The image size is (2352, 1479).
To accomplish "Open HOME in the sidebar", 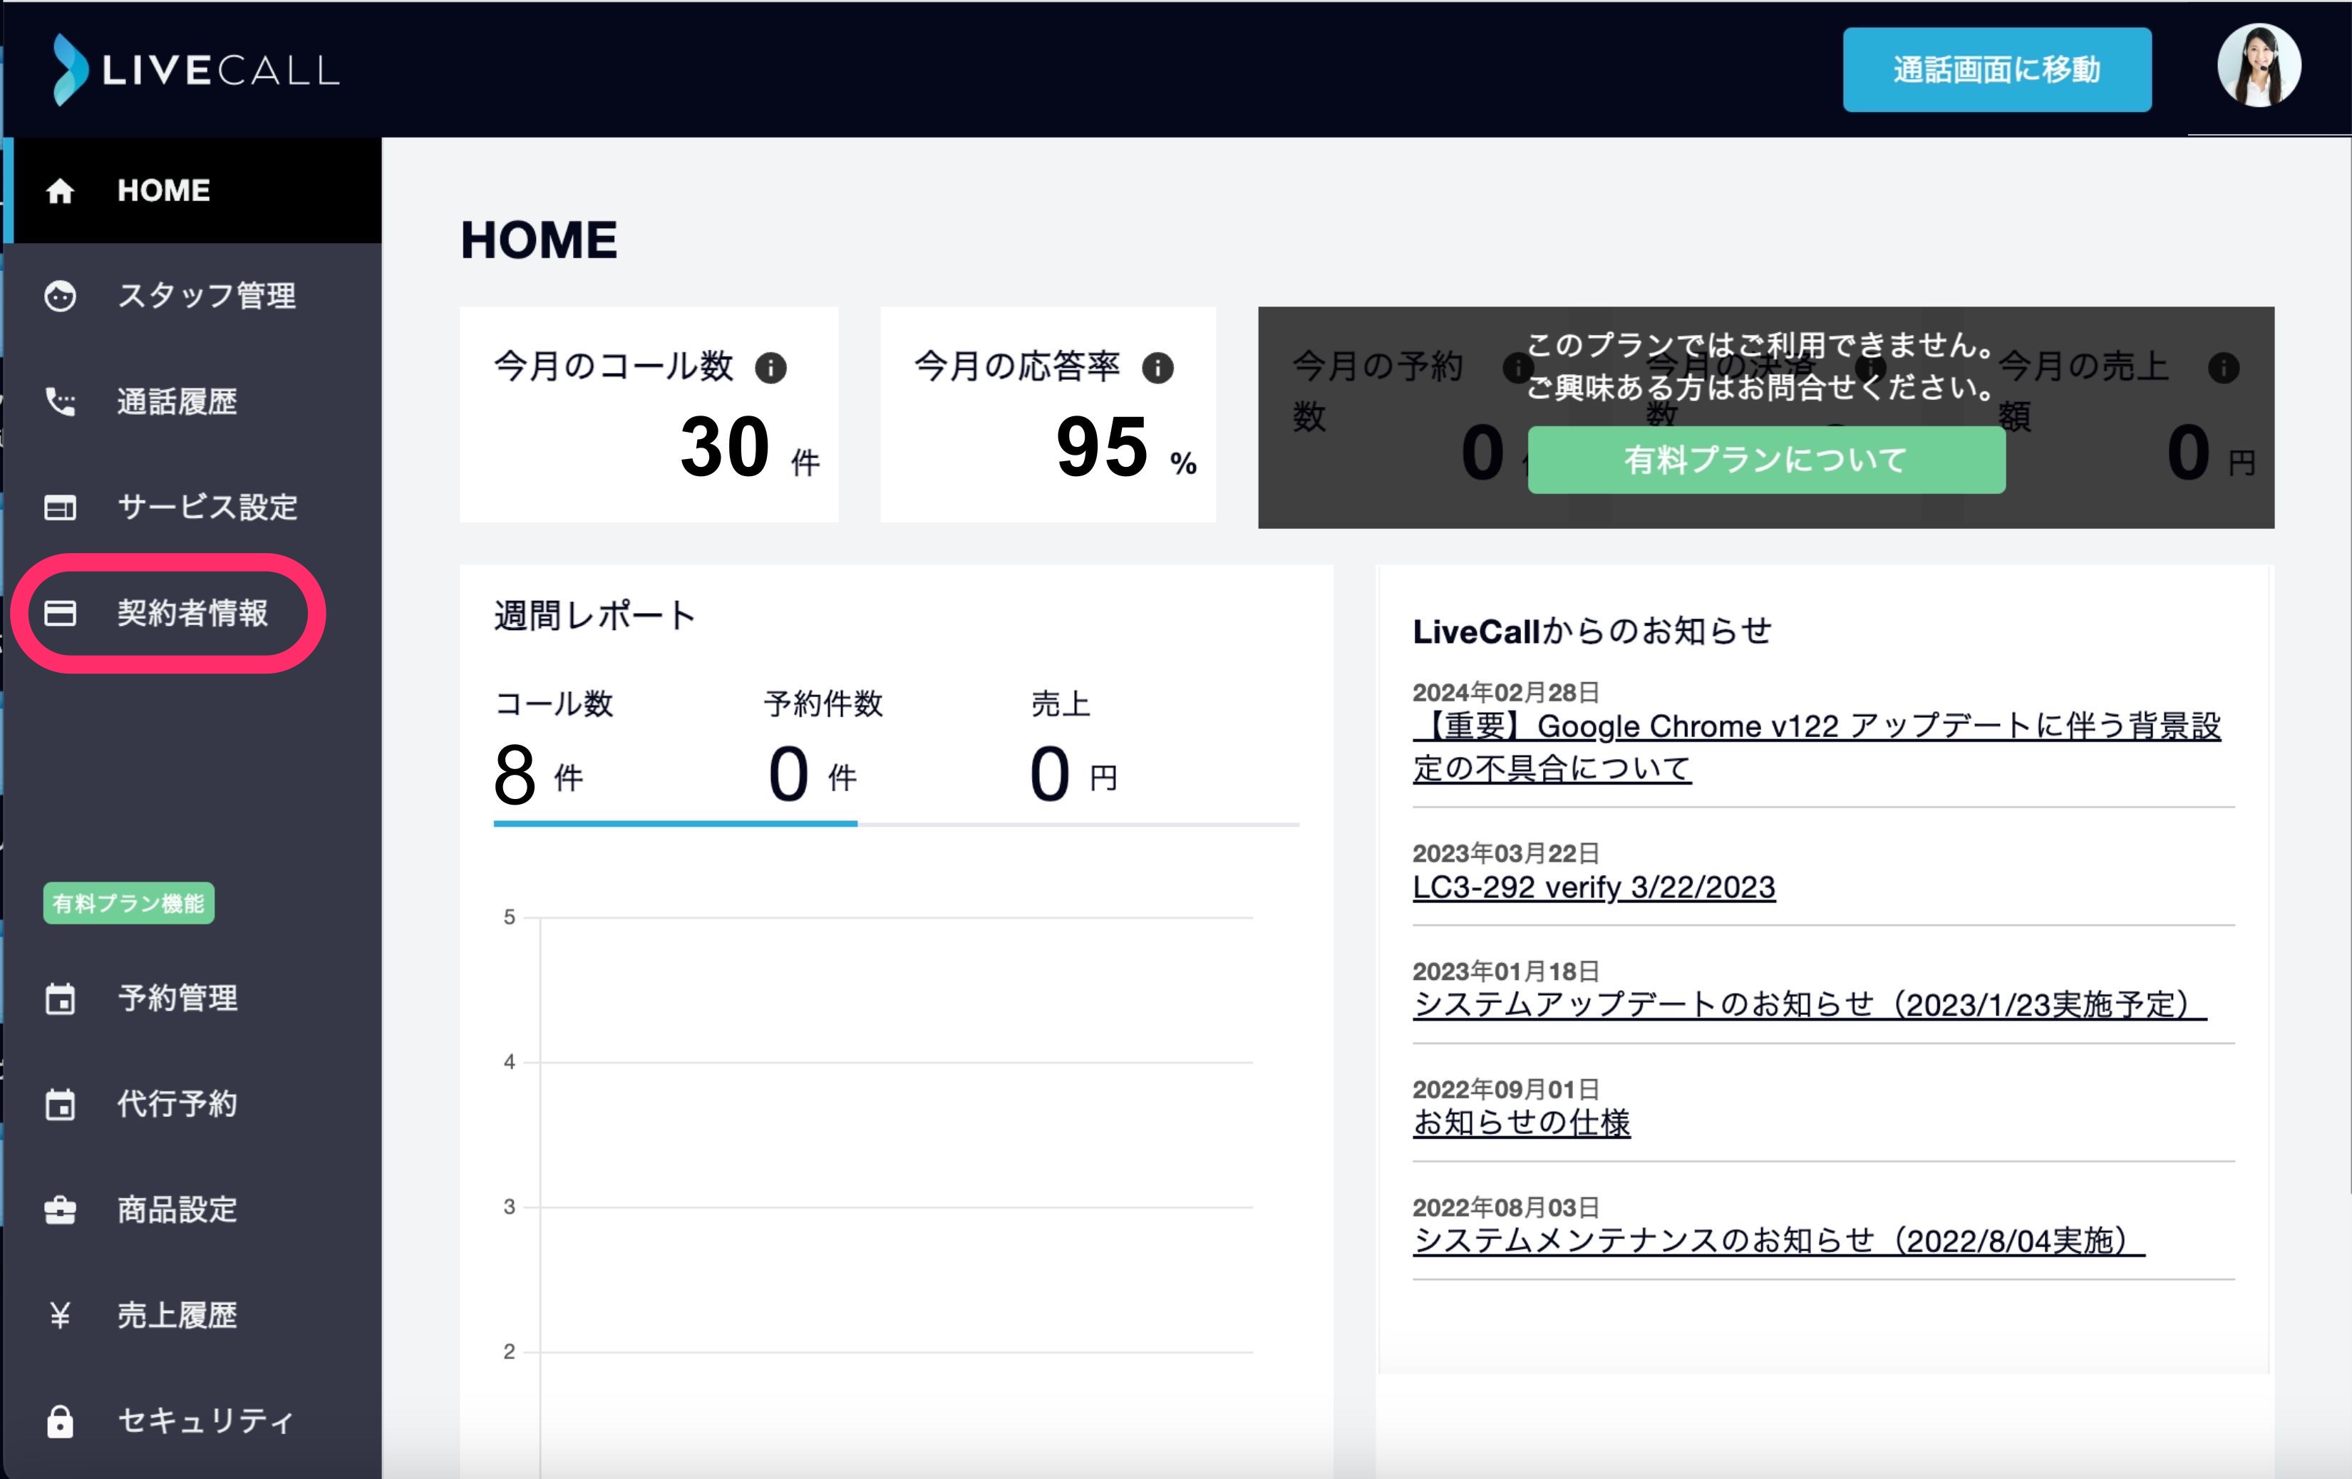I will pos(193,190).
